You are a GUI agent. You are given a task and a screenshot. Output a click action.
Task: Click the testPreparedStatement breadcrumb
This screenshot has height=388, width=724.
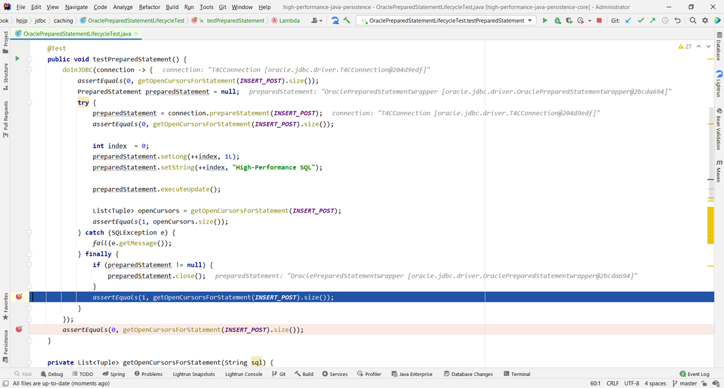coord(235,20)
